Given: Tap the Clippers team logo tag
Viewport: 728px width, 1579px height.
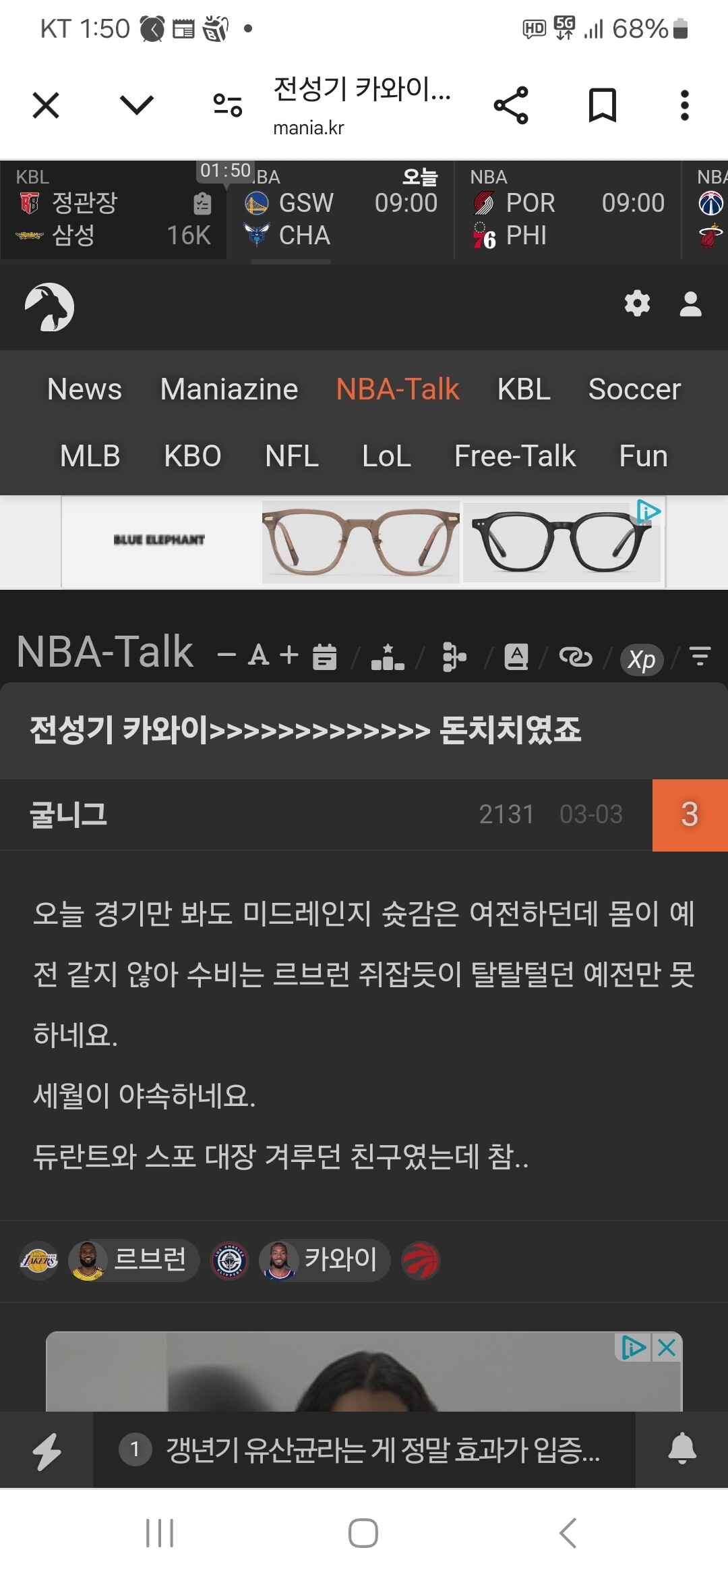Looking at the screenshot, I should point(229,1261).
